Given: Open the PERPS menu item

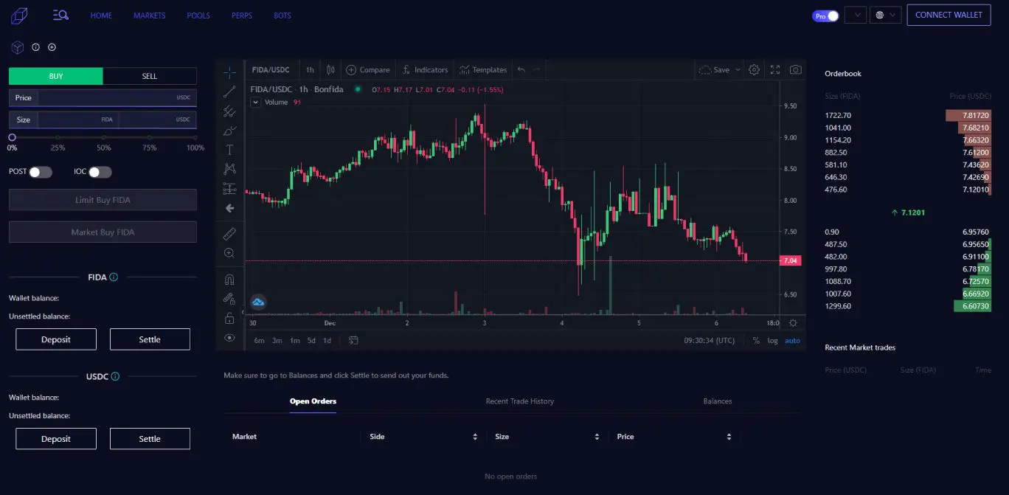Looking at the screenshot, I should 241,15.
